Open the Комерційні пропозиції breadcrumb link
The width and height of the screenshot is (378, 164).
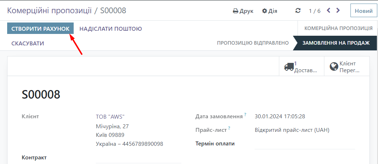pyautogui.click(x=49, y=10)
